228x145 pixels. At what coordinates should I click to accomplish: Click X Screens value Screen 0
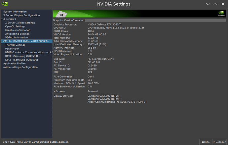pyautogui.click(x=93, y=91)
